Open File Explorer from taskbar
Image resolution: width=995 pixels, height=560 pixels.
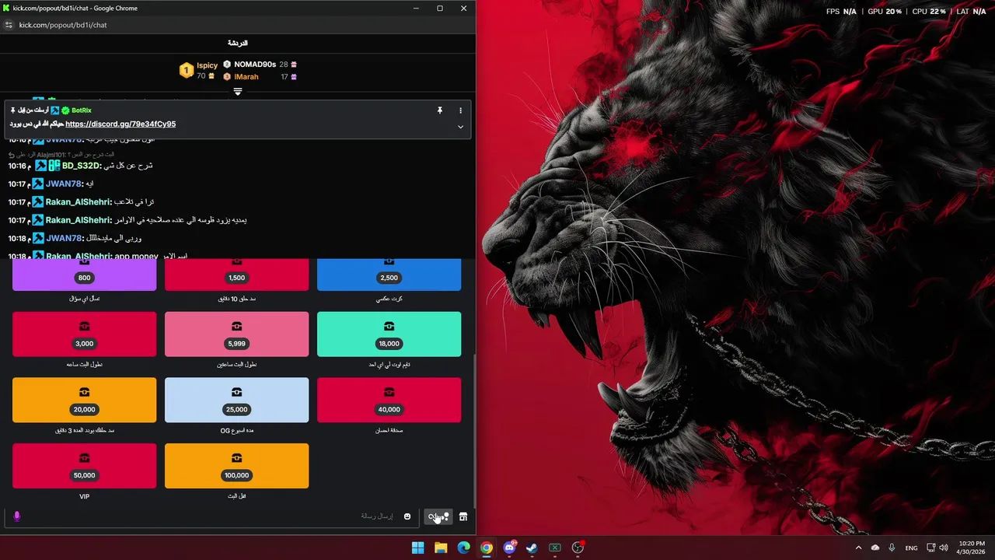click(x=441, y=548)
